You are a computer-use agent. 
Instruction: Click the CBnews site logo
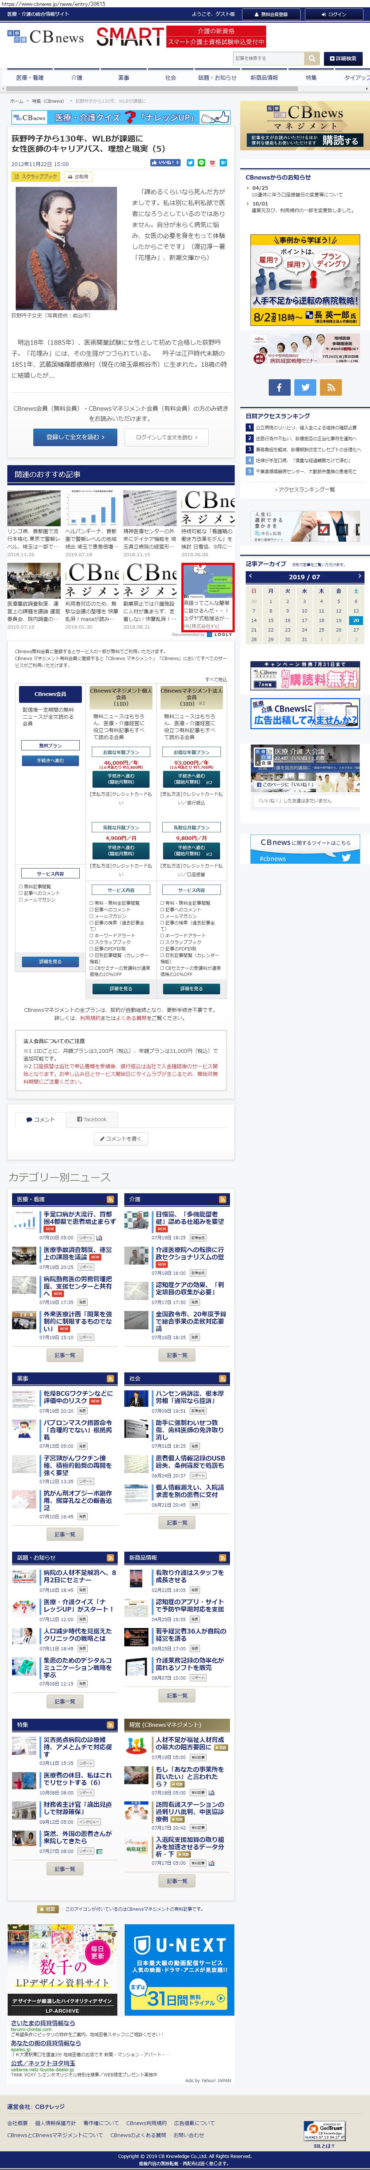tap(45, 37)
